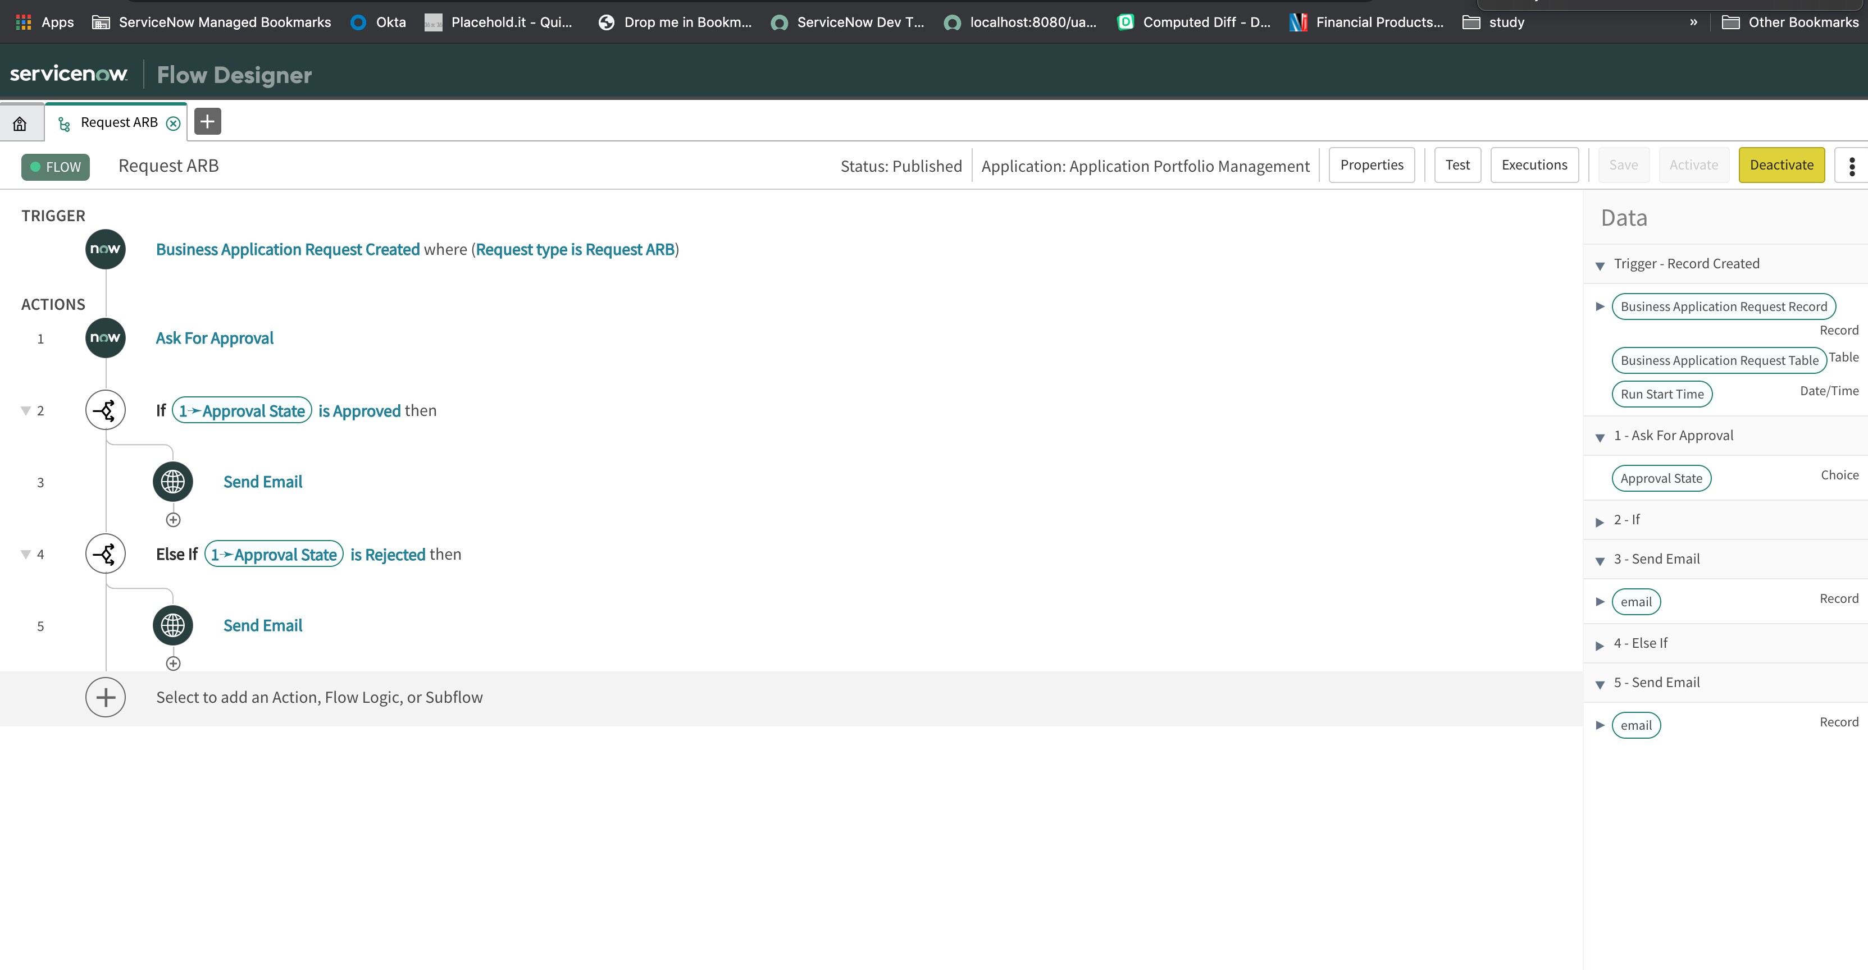Open the Okta bookmark
Screen dimensions: 1868x970
click(x=378, y=22)
